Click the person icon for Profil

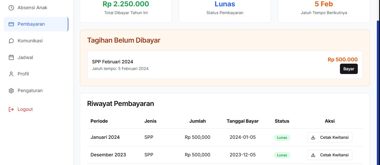[11, 74]
